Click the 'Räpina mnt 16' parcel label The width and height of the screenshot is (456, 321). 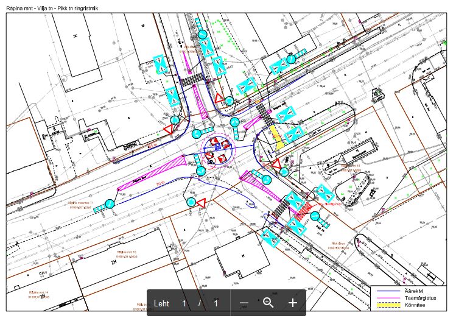tap(127, 252)
